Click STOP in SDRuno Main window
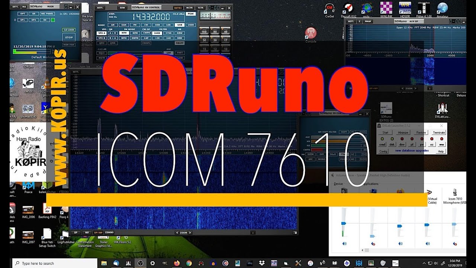This screenshot has width=476, height=268. [69, 38]
